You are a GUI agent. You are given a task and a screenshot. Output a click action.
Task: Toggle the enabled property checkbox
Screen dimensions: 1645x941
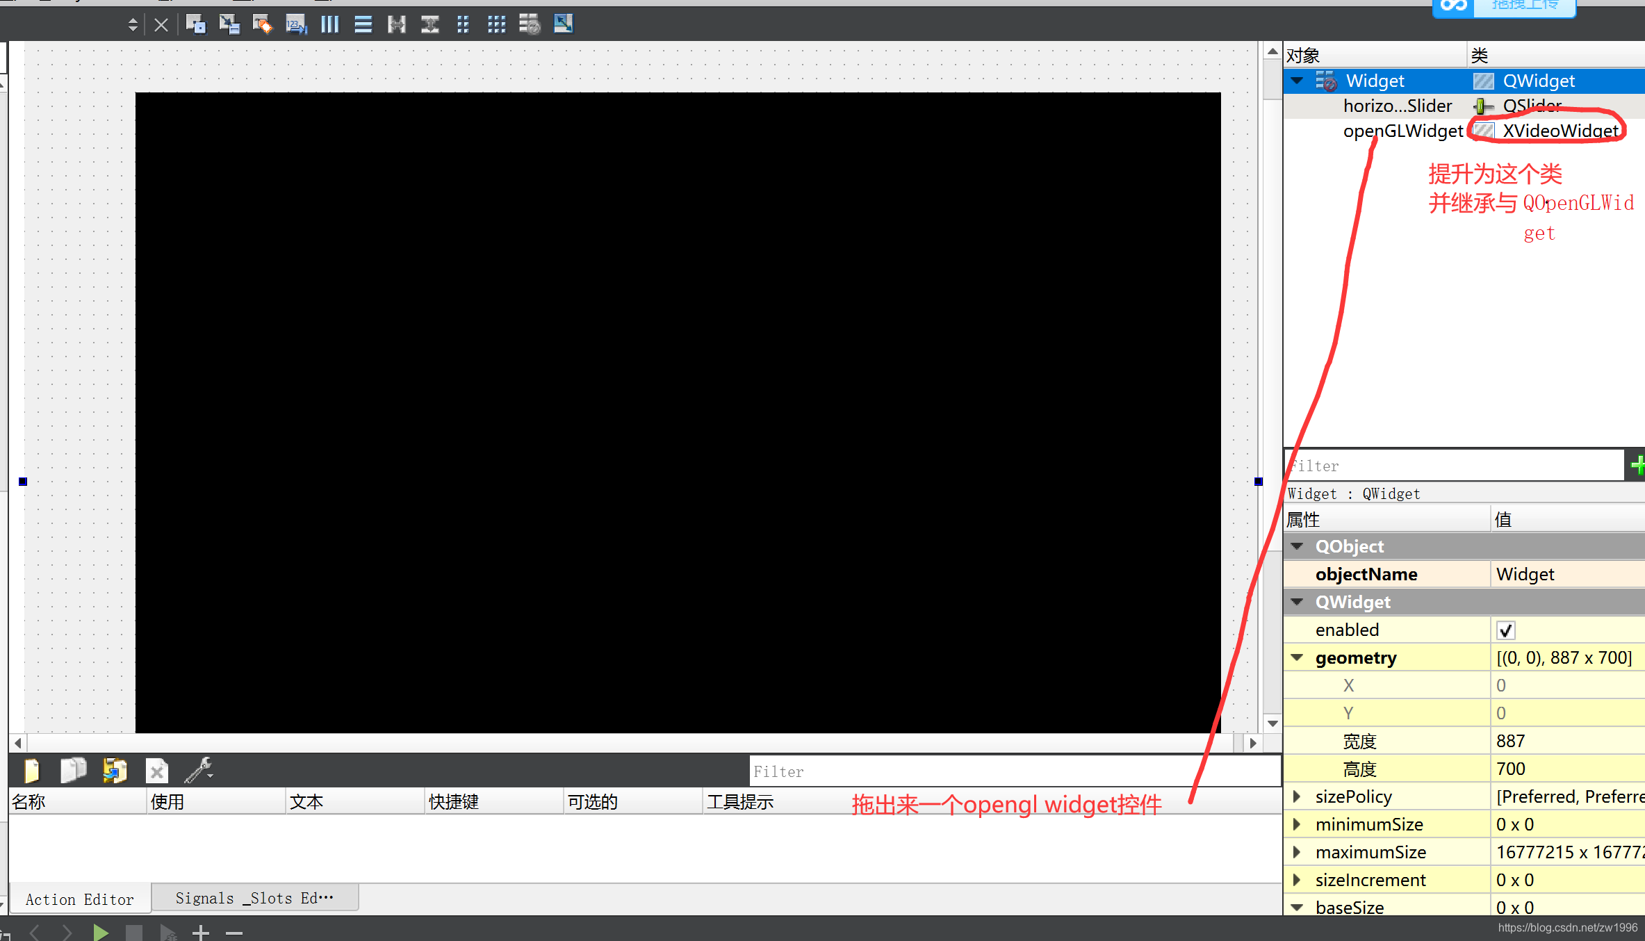(x=1505, y=630)
